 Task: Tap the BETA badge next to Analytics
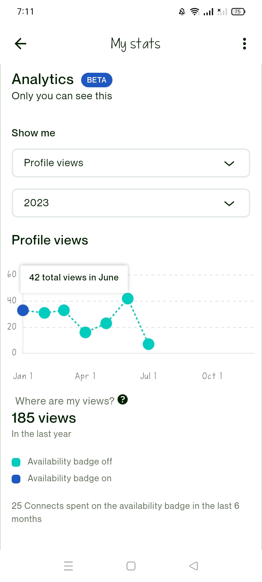click(x=97, y=80)
